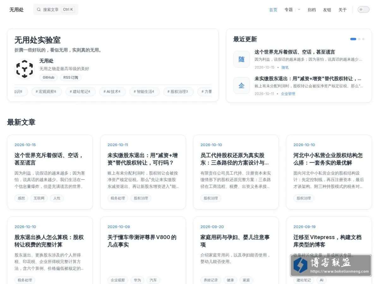This screenshot has width=379, height=284.
Task: Click the 最新文章 section heading
Action: point(21,122)
